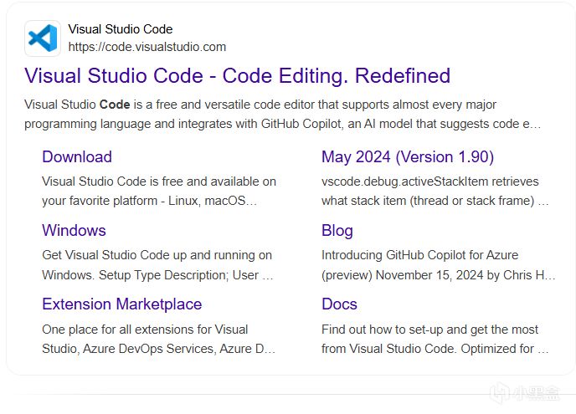The height and width of the screenshot is (414, 576).
Task: Open May 2024 (Version 1.90) release notes
Action: [x=407, y=156]
